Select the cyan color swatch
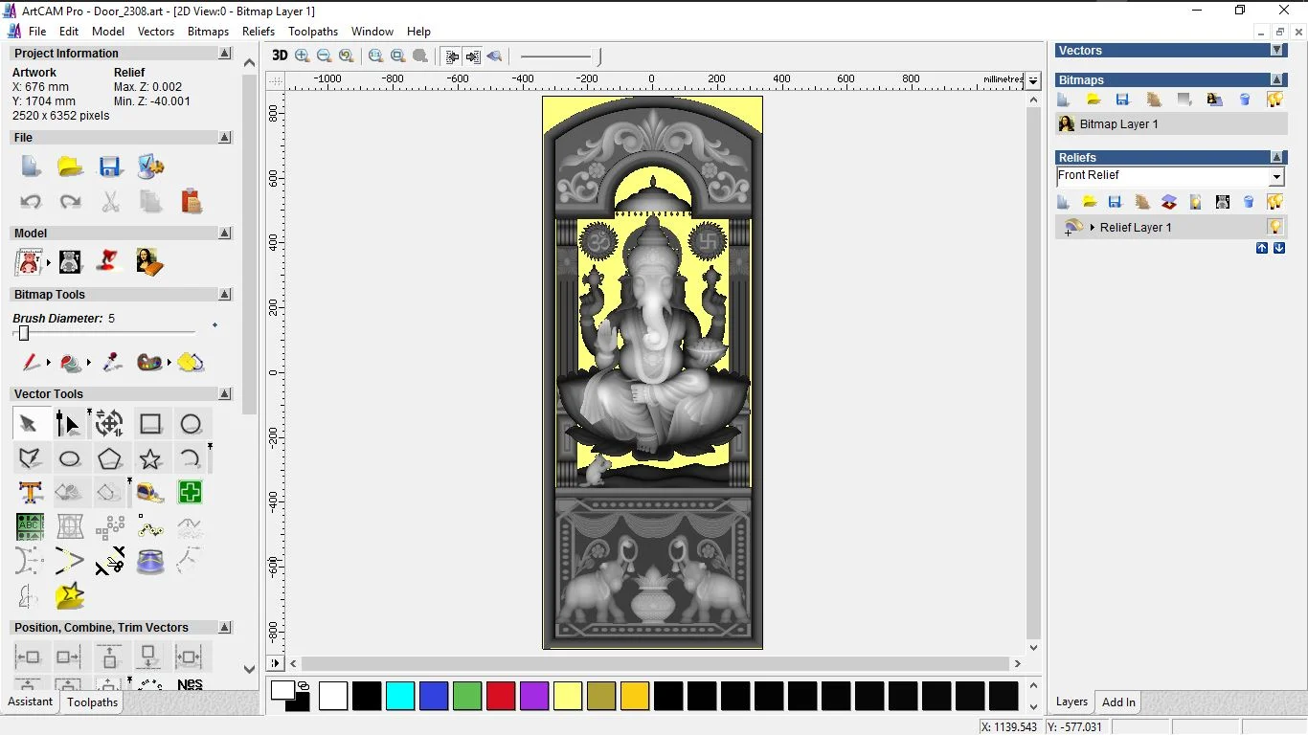The height and width of the screenshot is (735, 1308). (x=400, y=696)
